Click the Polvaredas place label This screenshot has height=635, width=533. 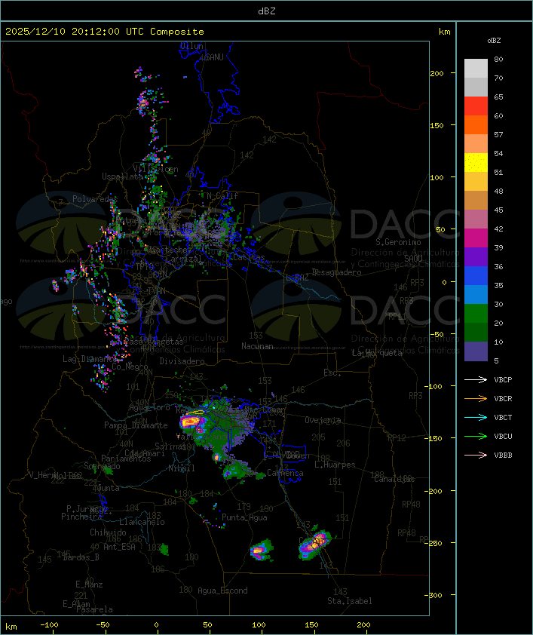(x=95, y=199)
